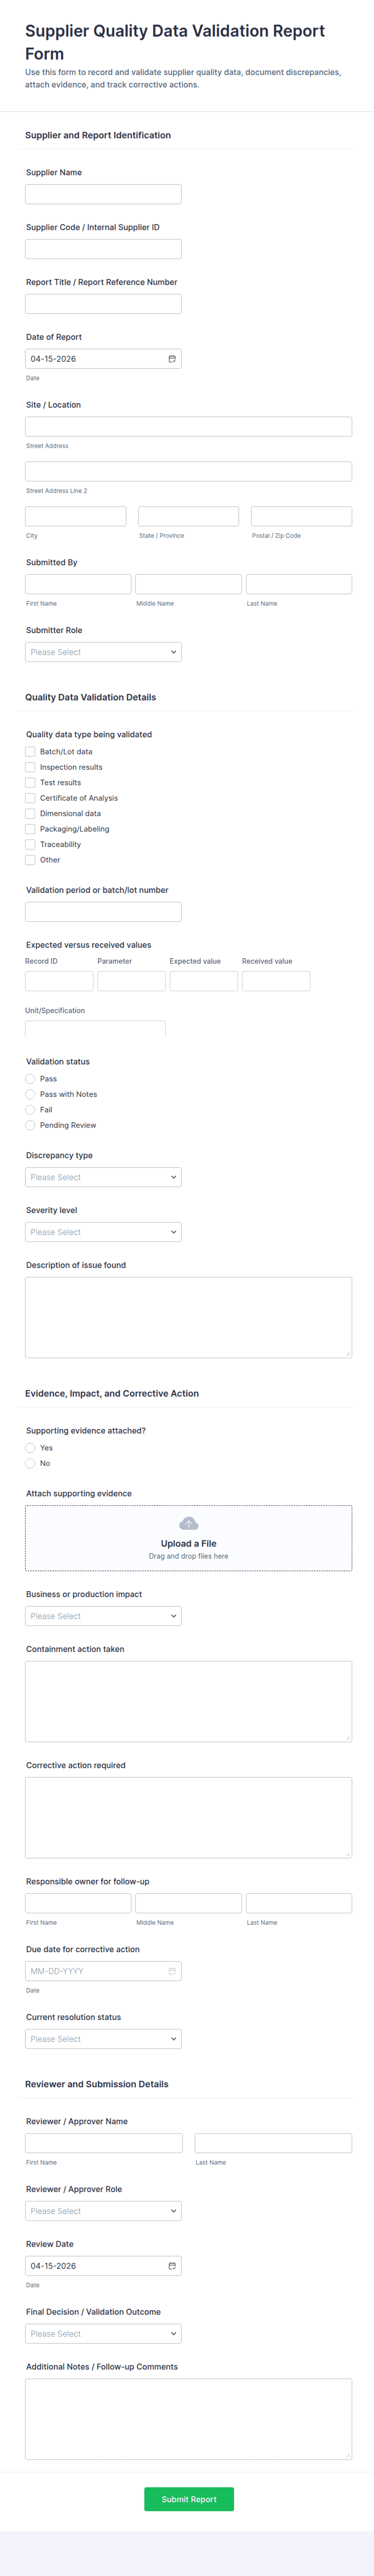Image resolution: width=374 pixels, height=2576 pixels.
Task: Check the Batch/Lot data checkbox
Action: point(30,752)
